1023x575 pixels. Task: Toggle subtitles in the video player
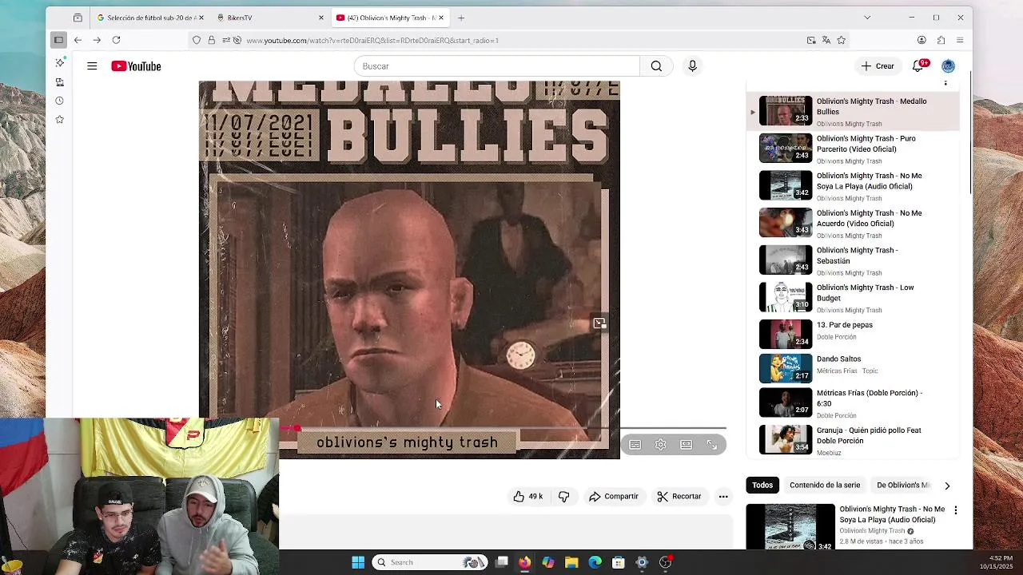pos(635,445)
